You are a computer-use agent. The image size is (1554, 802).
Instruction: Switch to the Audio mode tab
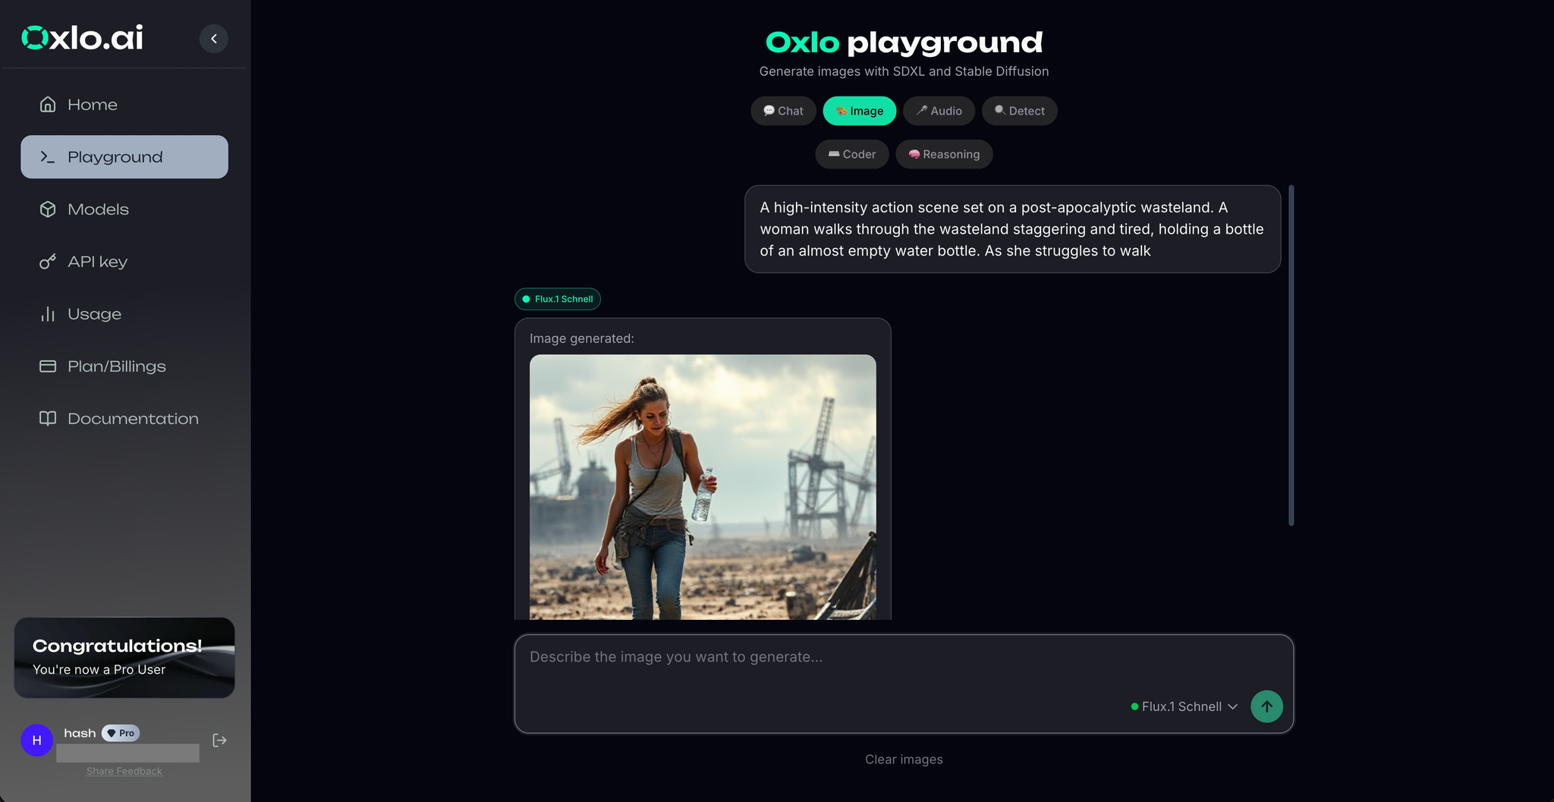[x=939, y=111]
